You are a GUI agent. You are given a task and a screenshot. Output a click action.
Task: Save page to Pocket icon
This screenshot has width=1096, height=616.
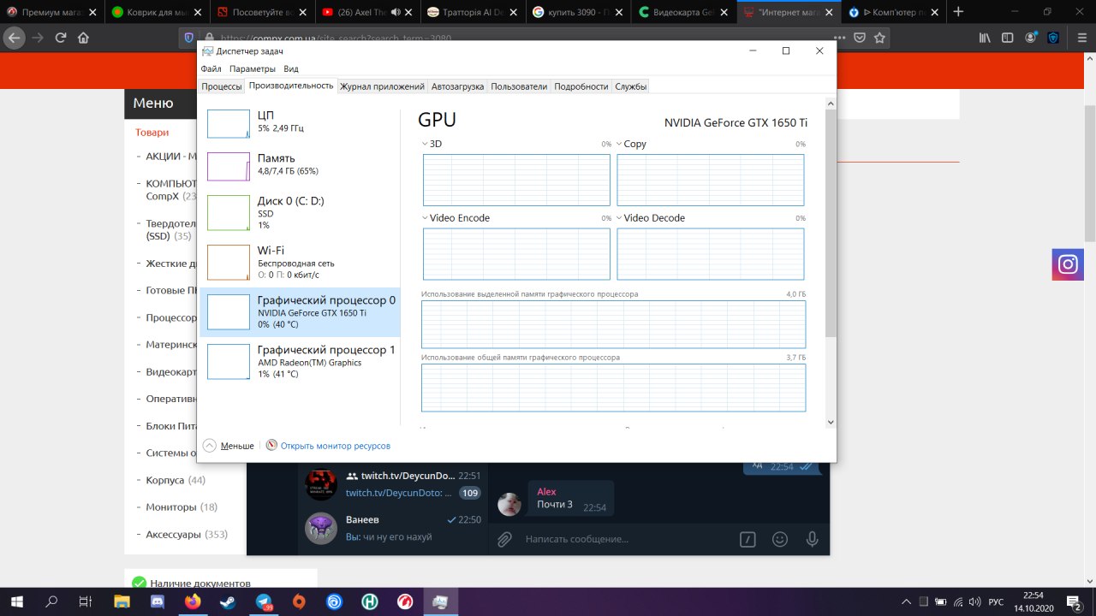(859, 38)
